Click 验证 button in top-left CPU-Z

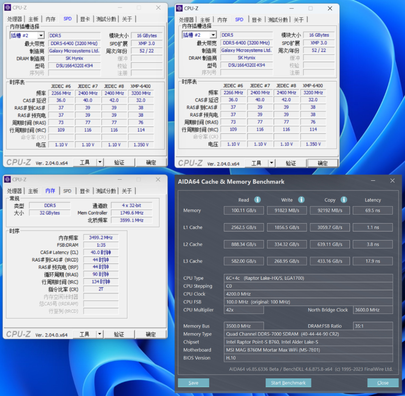coord(119,162)
